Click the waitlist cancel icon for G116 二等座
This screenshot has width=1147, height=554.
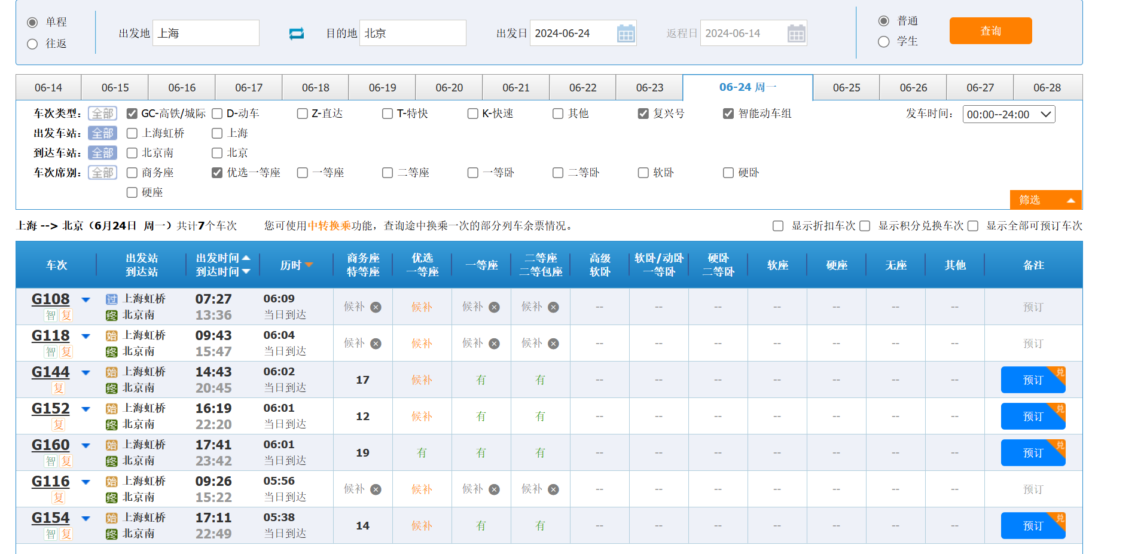(x=553, y=489)
